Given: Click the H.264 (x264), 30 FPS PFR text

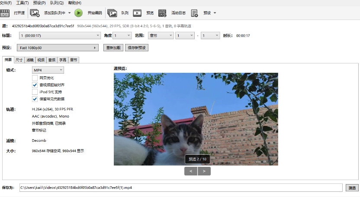Looking at the screenshot, I should (53, 109).
